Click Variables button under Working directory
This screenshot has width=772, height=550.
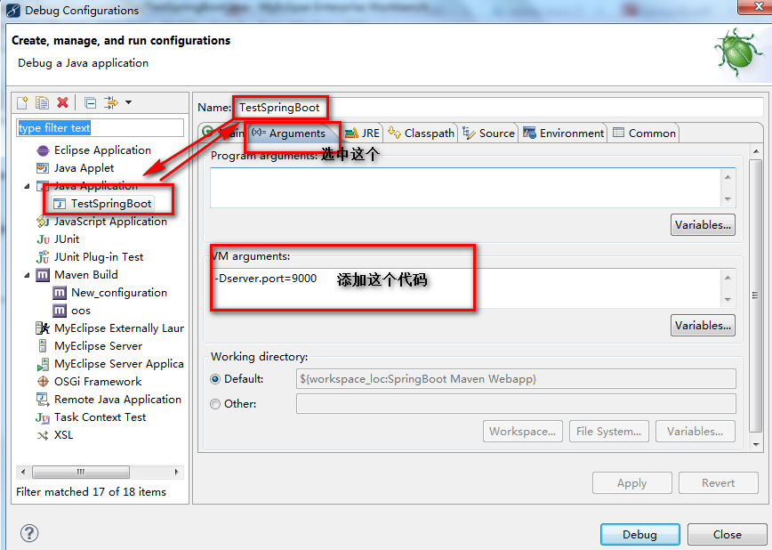[695, 432]
